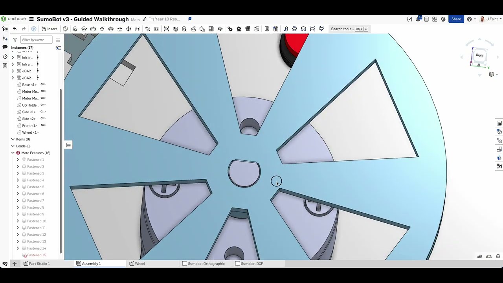The image size is (503, 283).
Task: Select Fastened 15 mate in red
Action: (36, 255)
